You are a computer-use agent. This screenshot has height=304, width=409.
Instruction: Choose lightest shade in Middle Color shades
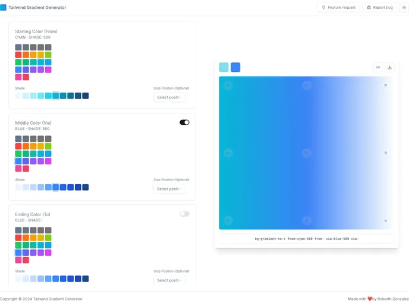[18, 187]
